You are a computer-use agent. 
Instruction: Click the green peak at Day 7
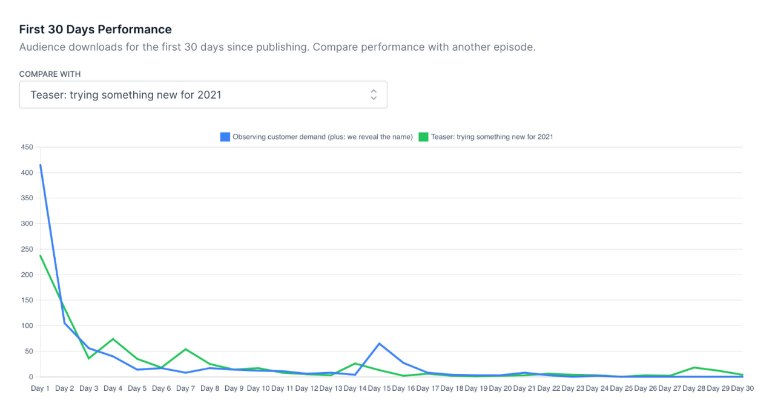185,349
